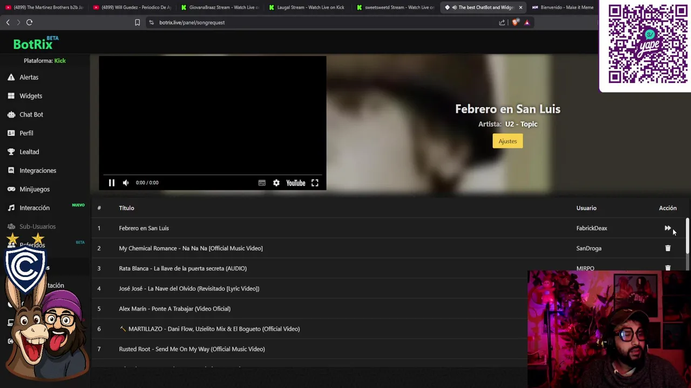Switch to Laugal Stream Kick tab
This screenshot has height=388, width=691.
tap(308, 8)
